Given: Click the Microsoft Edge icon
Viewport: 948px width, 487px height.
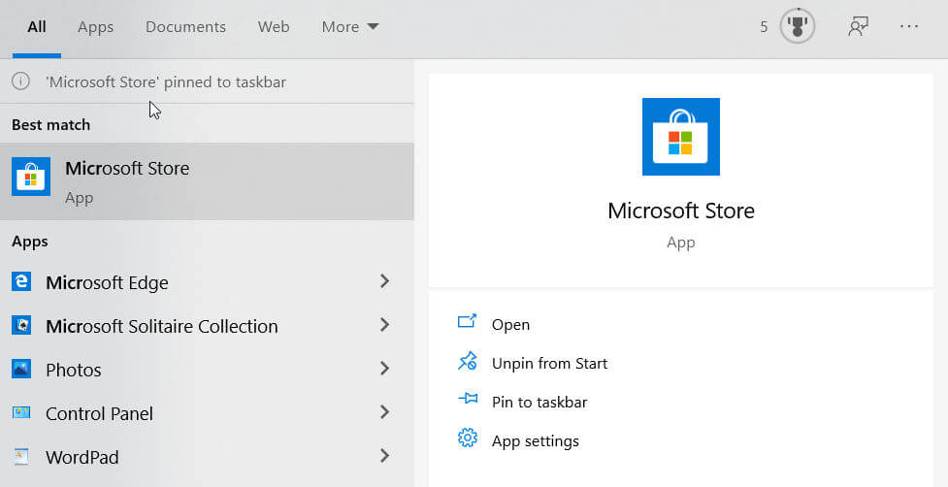Looking at the screenshot, I should coord(21,281).
